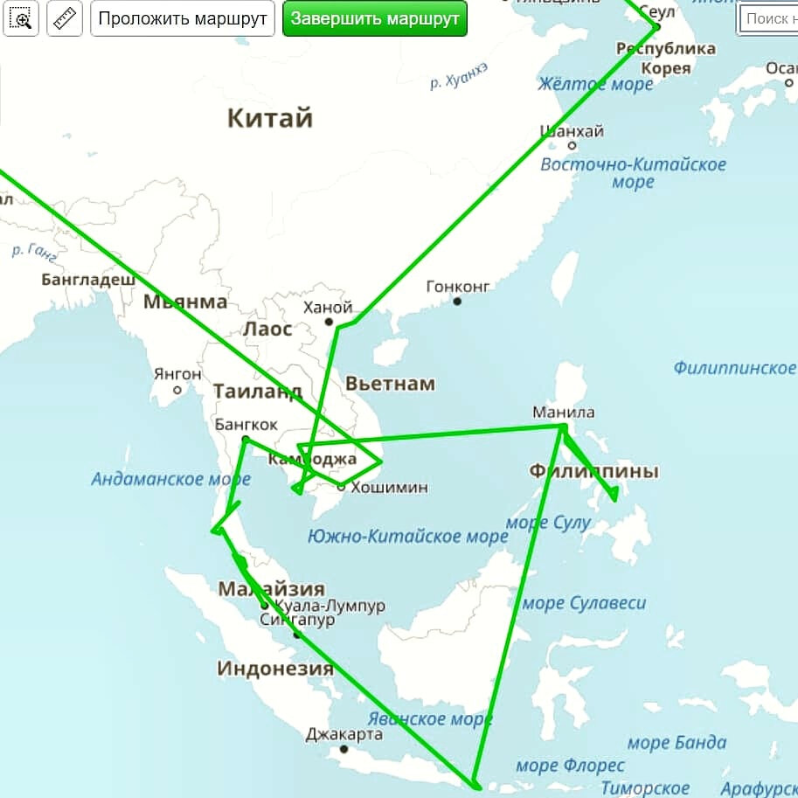Click the море Банда label

(x=677, y=743)
